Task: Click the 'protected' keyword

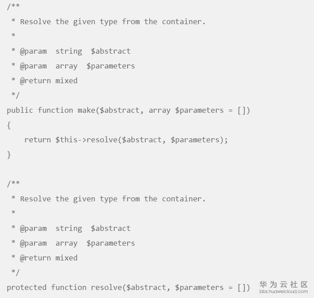Action: pos(26,287)
